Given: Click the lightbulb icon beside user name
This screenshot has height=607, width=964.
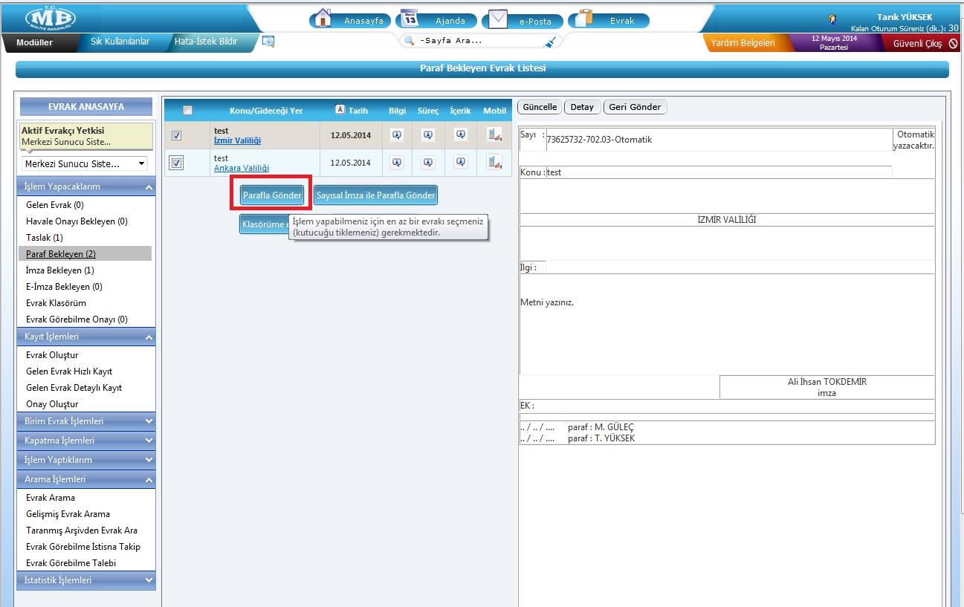Looking at the screenshot, I should pos(832,20).
